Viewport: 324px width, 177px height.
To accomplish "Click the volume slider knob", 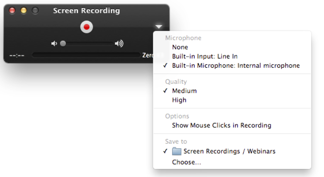I will point(63,44).
